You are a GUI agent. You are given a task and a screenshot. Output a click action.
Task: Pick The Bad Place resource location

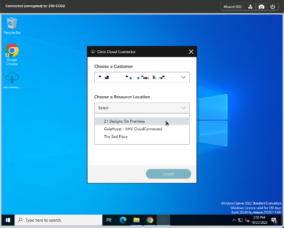pos(142,137)
